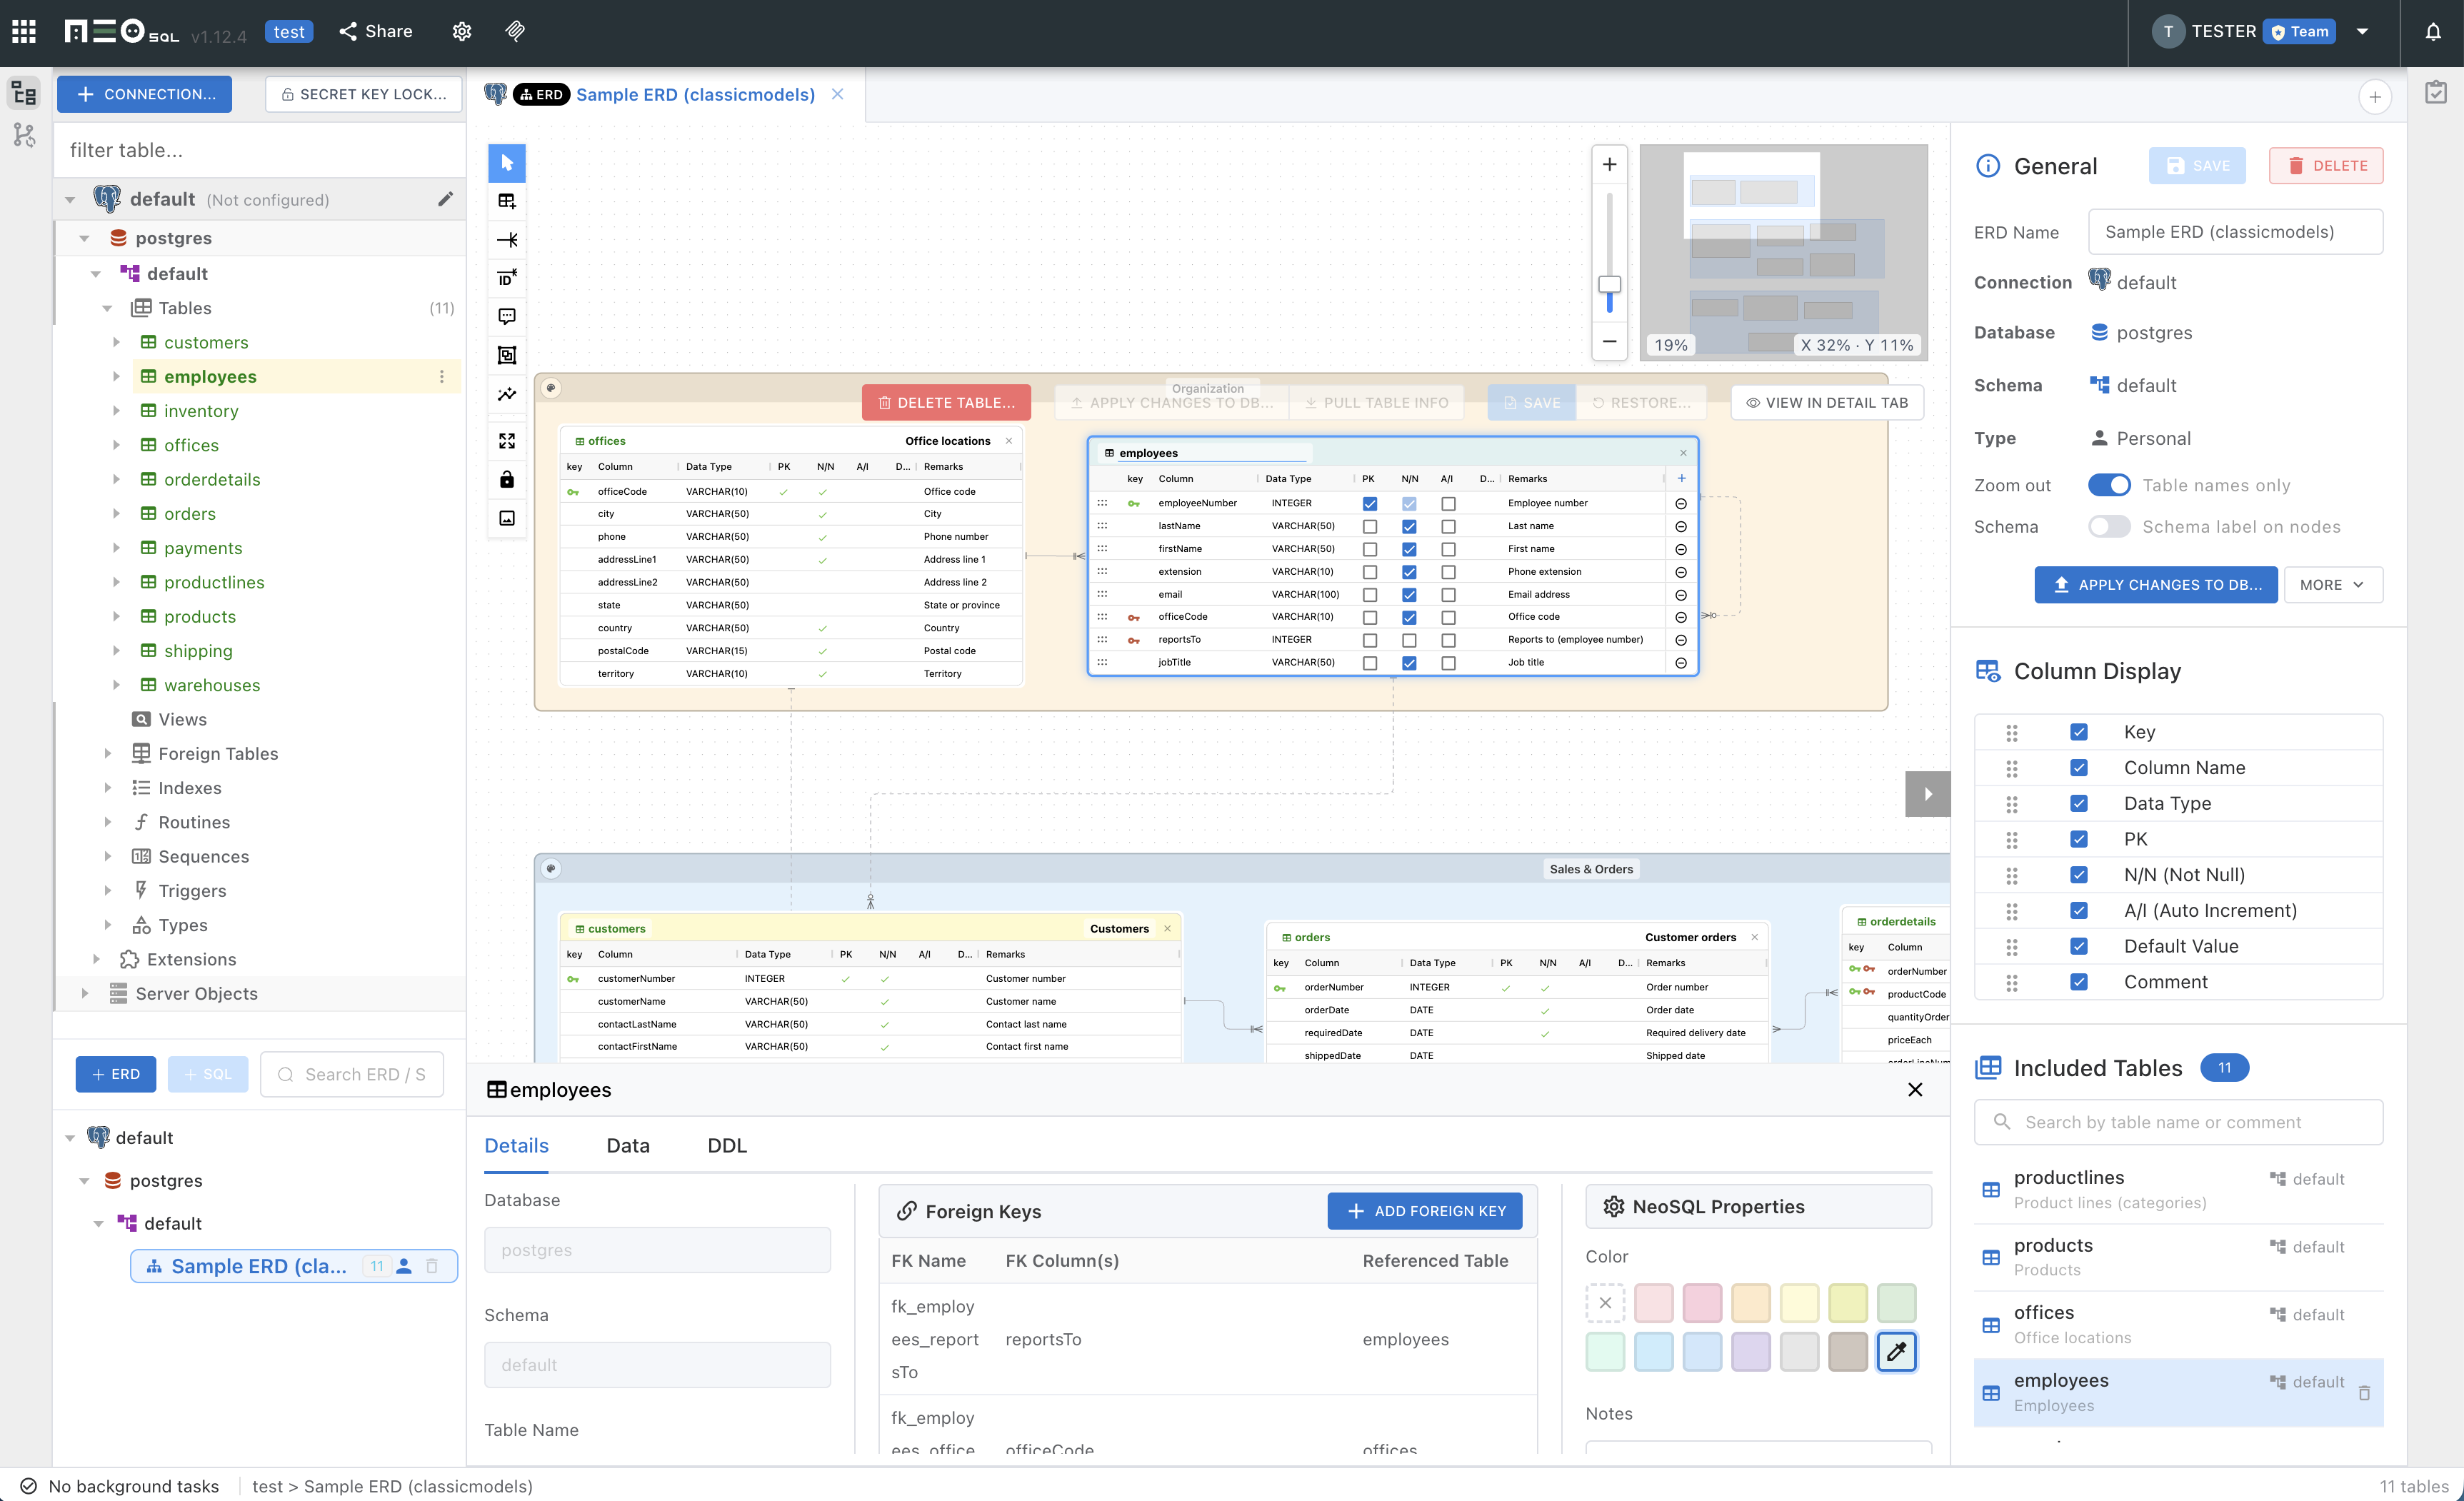Uncheck the Comment display checkbox
2464x1501 pixels.
click(2078, 982)
